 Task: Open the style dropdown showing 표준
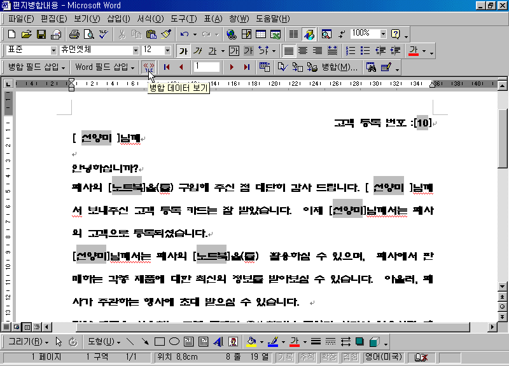tap(53, 51)
